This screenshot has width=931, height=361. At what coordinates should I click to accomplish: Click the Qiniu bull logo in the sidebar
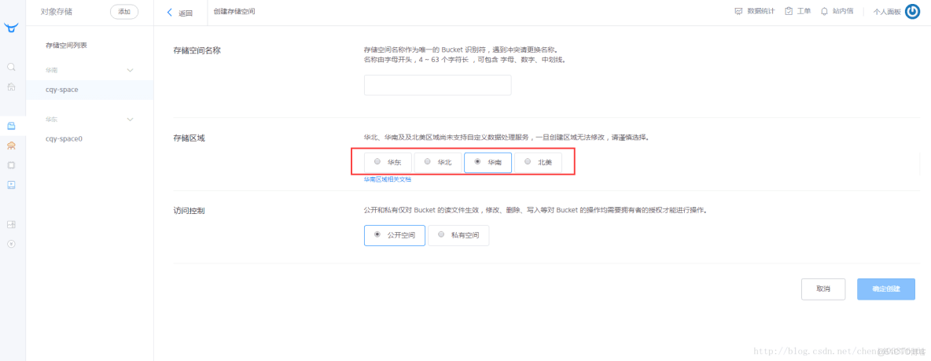11,27
